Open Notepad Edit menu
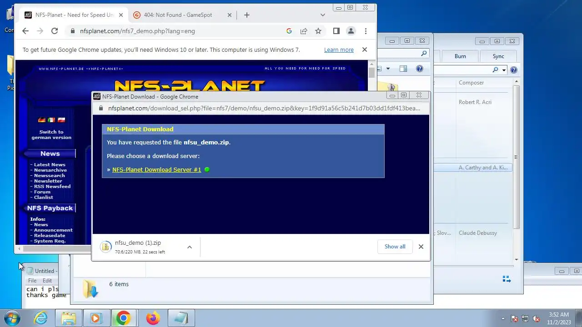The image size is (582, 327). point(47,281)
